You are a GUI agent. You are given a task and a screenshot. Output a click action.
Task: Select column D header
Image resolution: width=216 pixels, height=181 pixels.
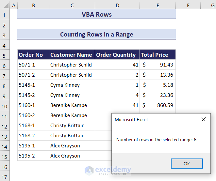pyautogui.click(x=117, y=6)
